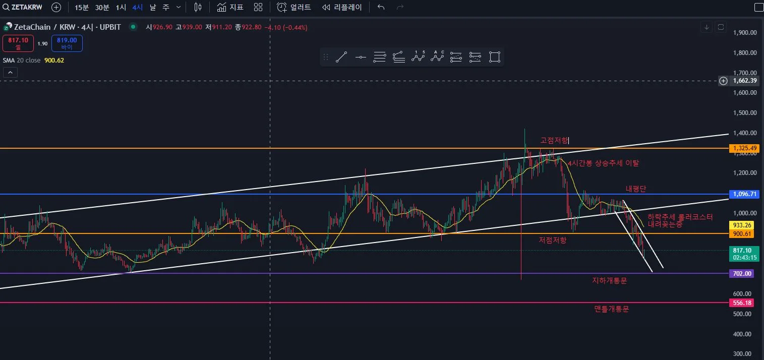Select the 지하개통문 text annotation
The height and width of the screenshot is (360, 764).
click(x=609, y=281)
